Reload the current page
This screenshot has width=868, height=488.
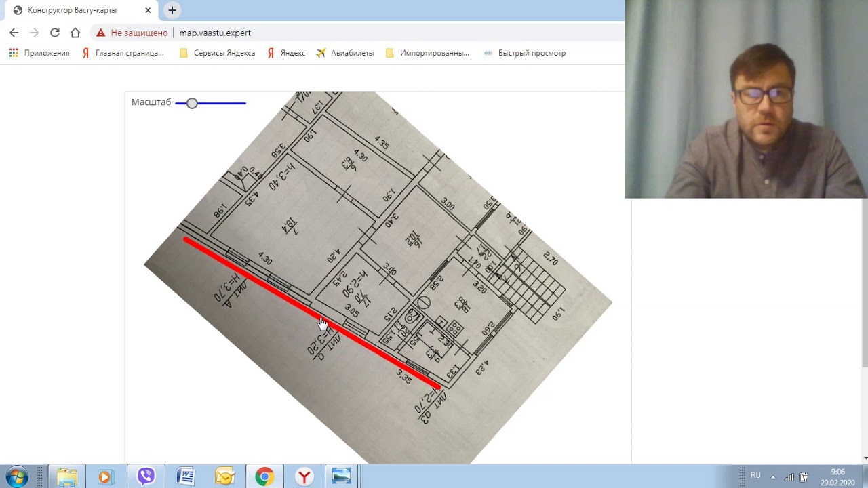point(55,33)
